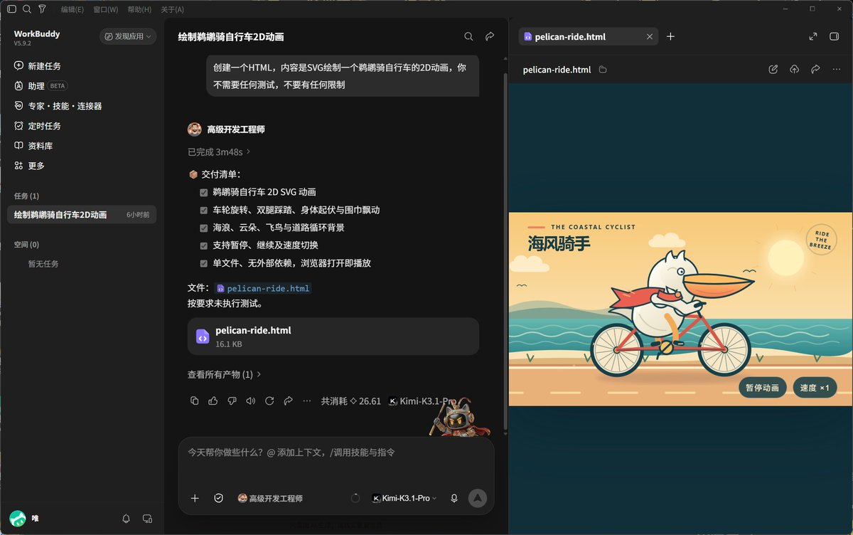Toggle checkbox for 海浪、云朵、飞鸟 item
Screen dimensions: 853x535
(x=204, y=228)
